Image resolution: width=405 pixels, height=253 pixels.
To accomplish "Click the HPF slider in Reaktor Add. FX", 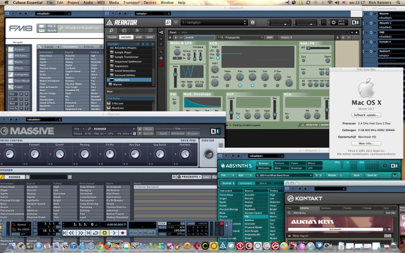I will pos(318,48).
